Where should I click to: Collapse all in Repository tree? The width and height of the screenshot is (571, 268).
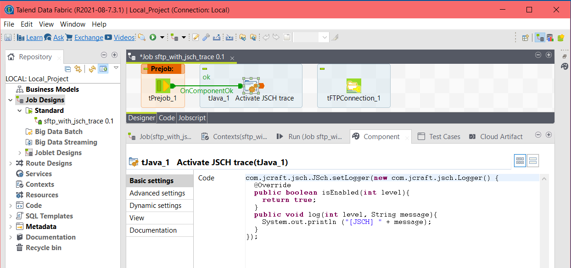tap(68, 69)
